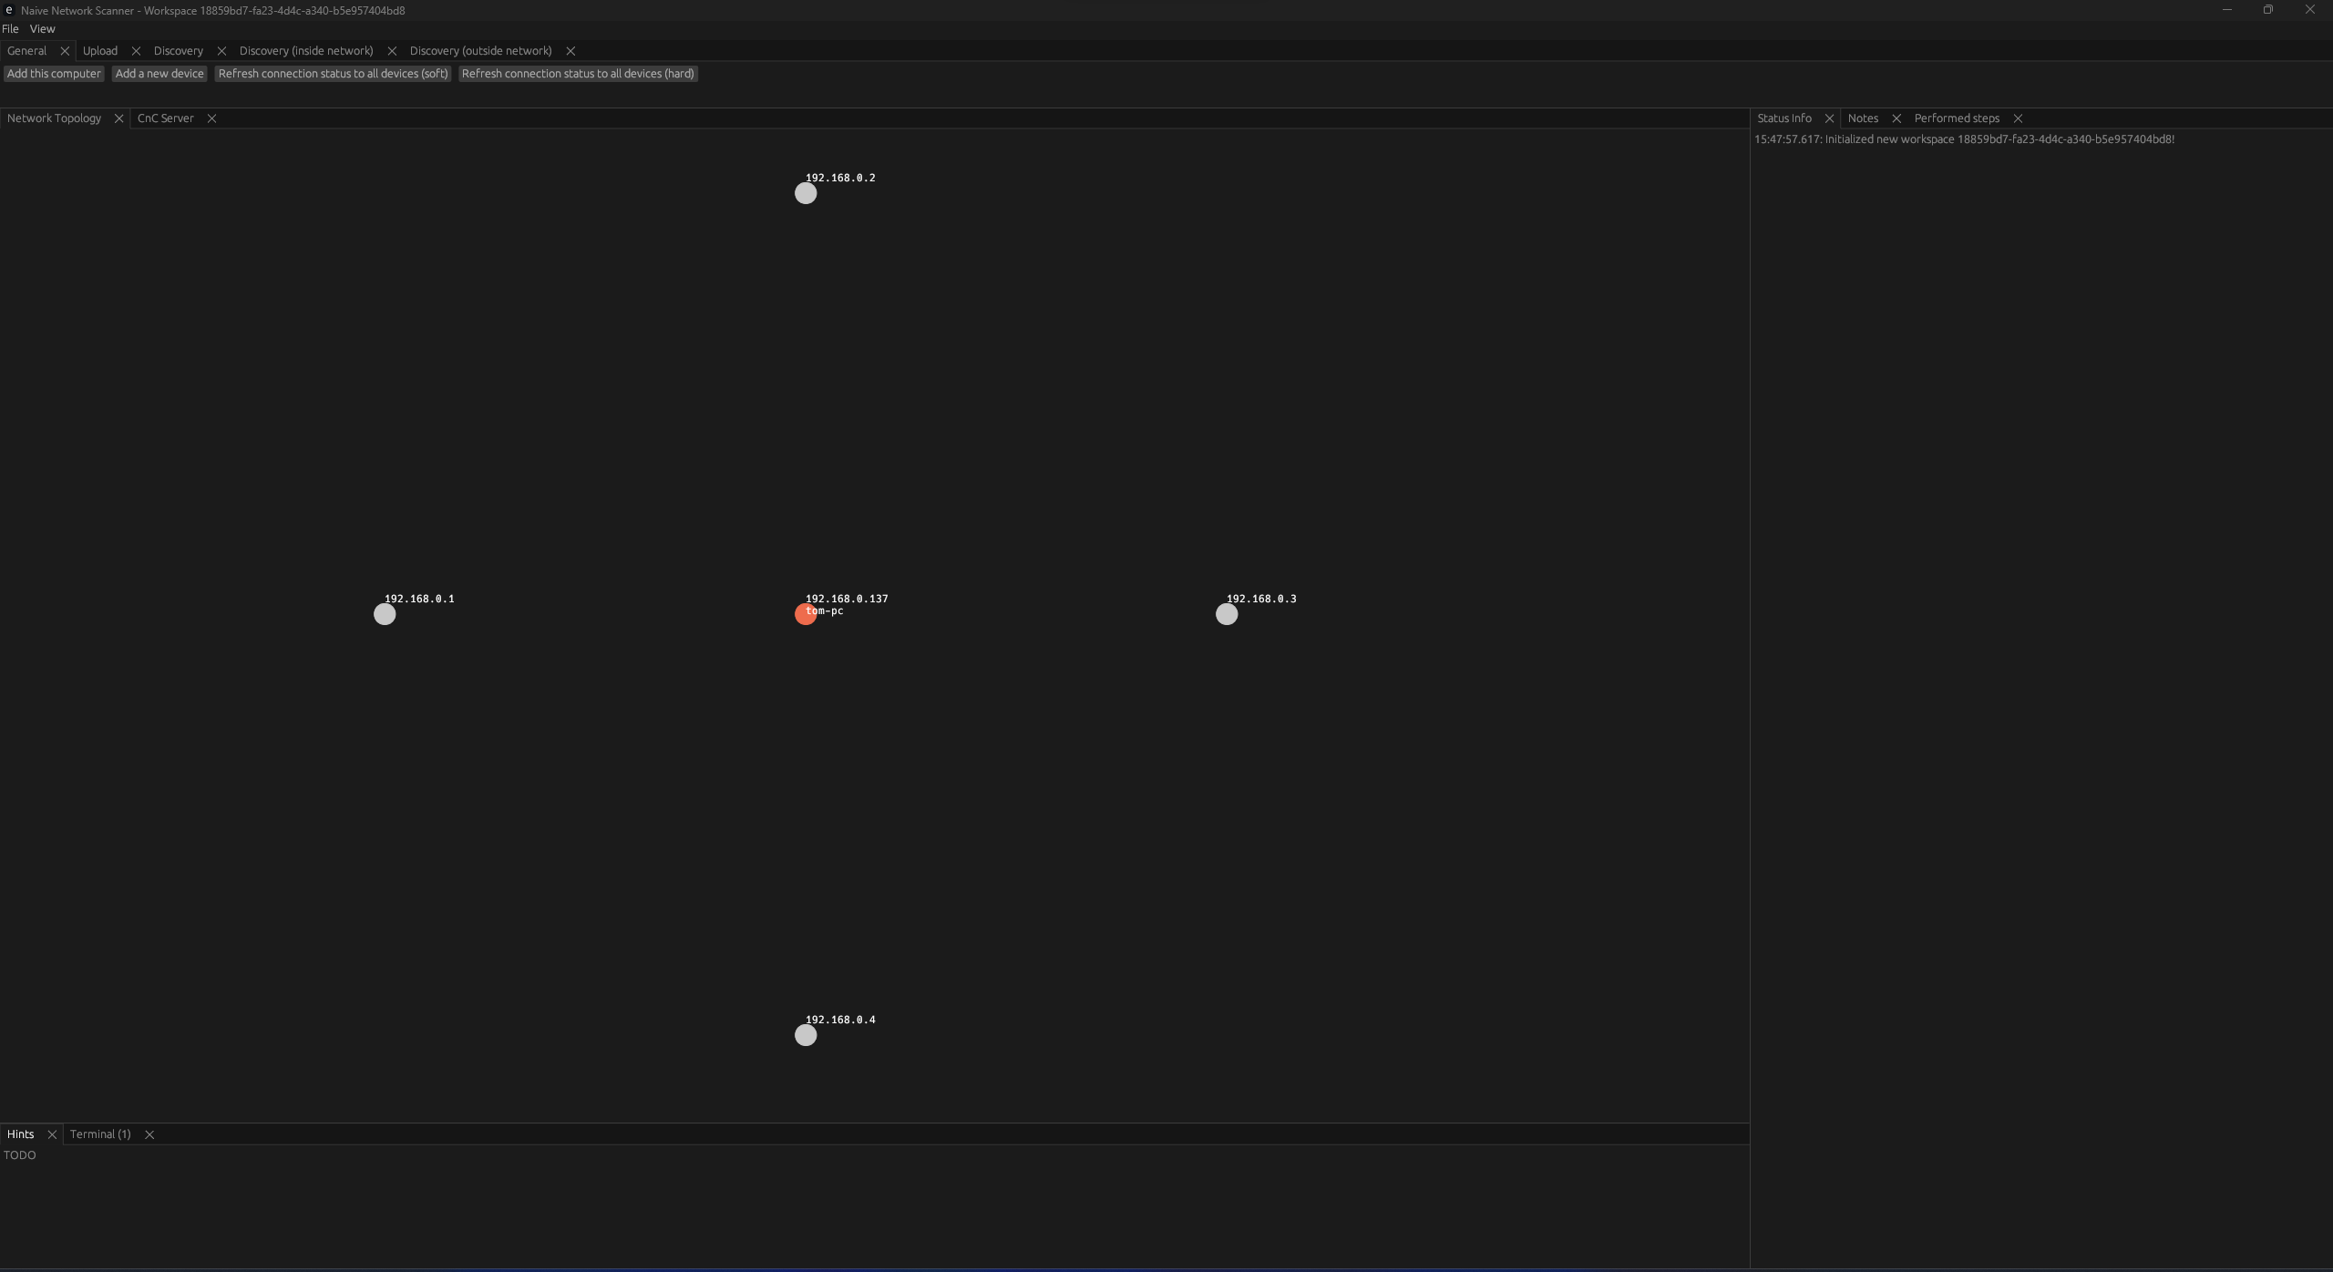The image size is (2333, 1272).
Task: Close the Status Info panel
Action: point(1828,118)
